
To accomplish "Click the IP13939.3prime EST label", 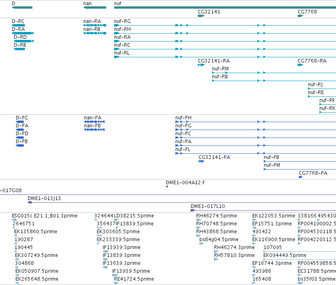I will (x=122, y=247).
